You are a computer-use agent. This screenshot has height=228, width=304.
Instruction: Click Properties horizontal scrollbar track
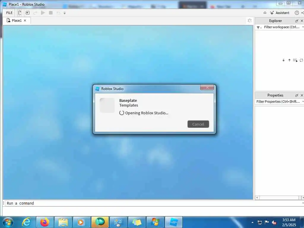point(279,197)
